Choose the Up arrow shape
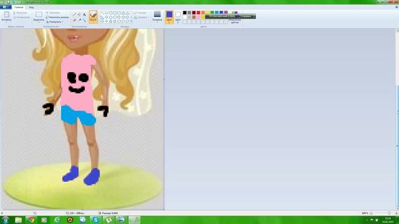The height and width of the screenshot is (224, 399). pyautogui.click(x=127, y=17)
